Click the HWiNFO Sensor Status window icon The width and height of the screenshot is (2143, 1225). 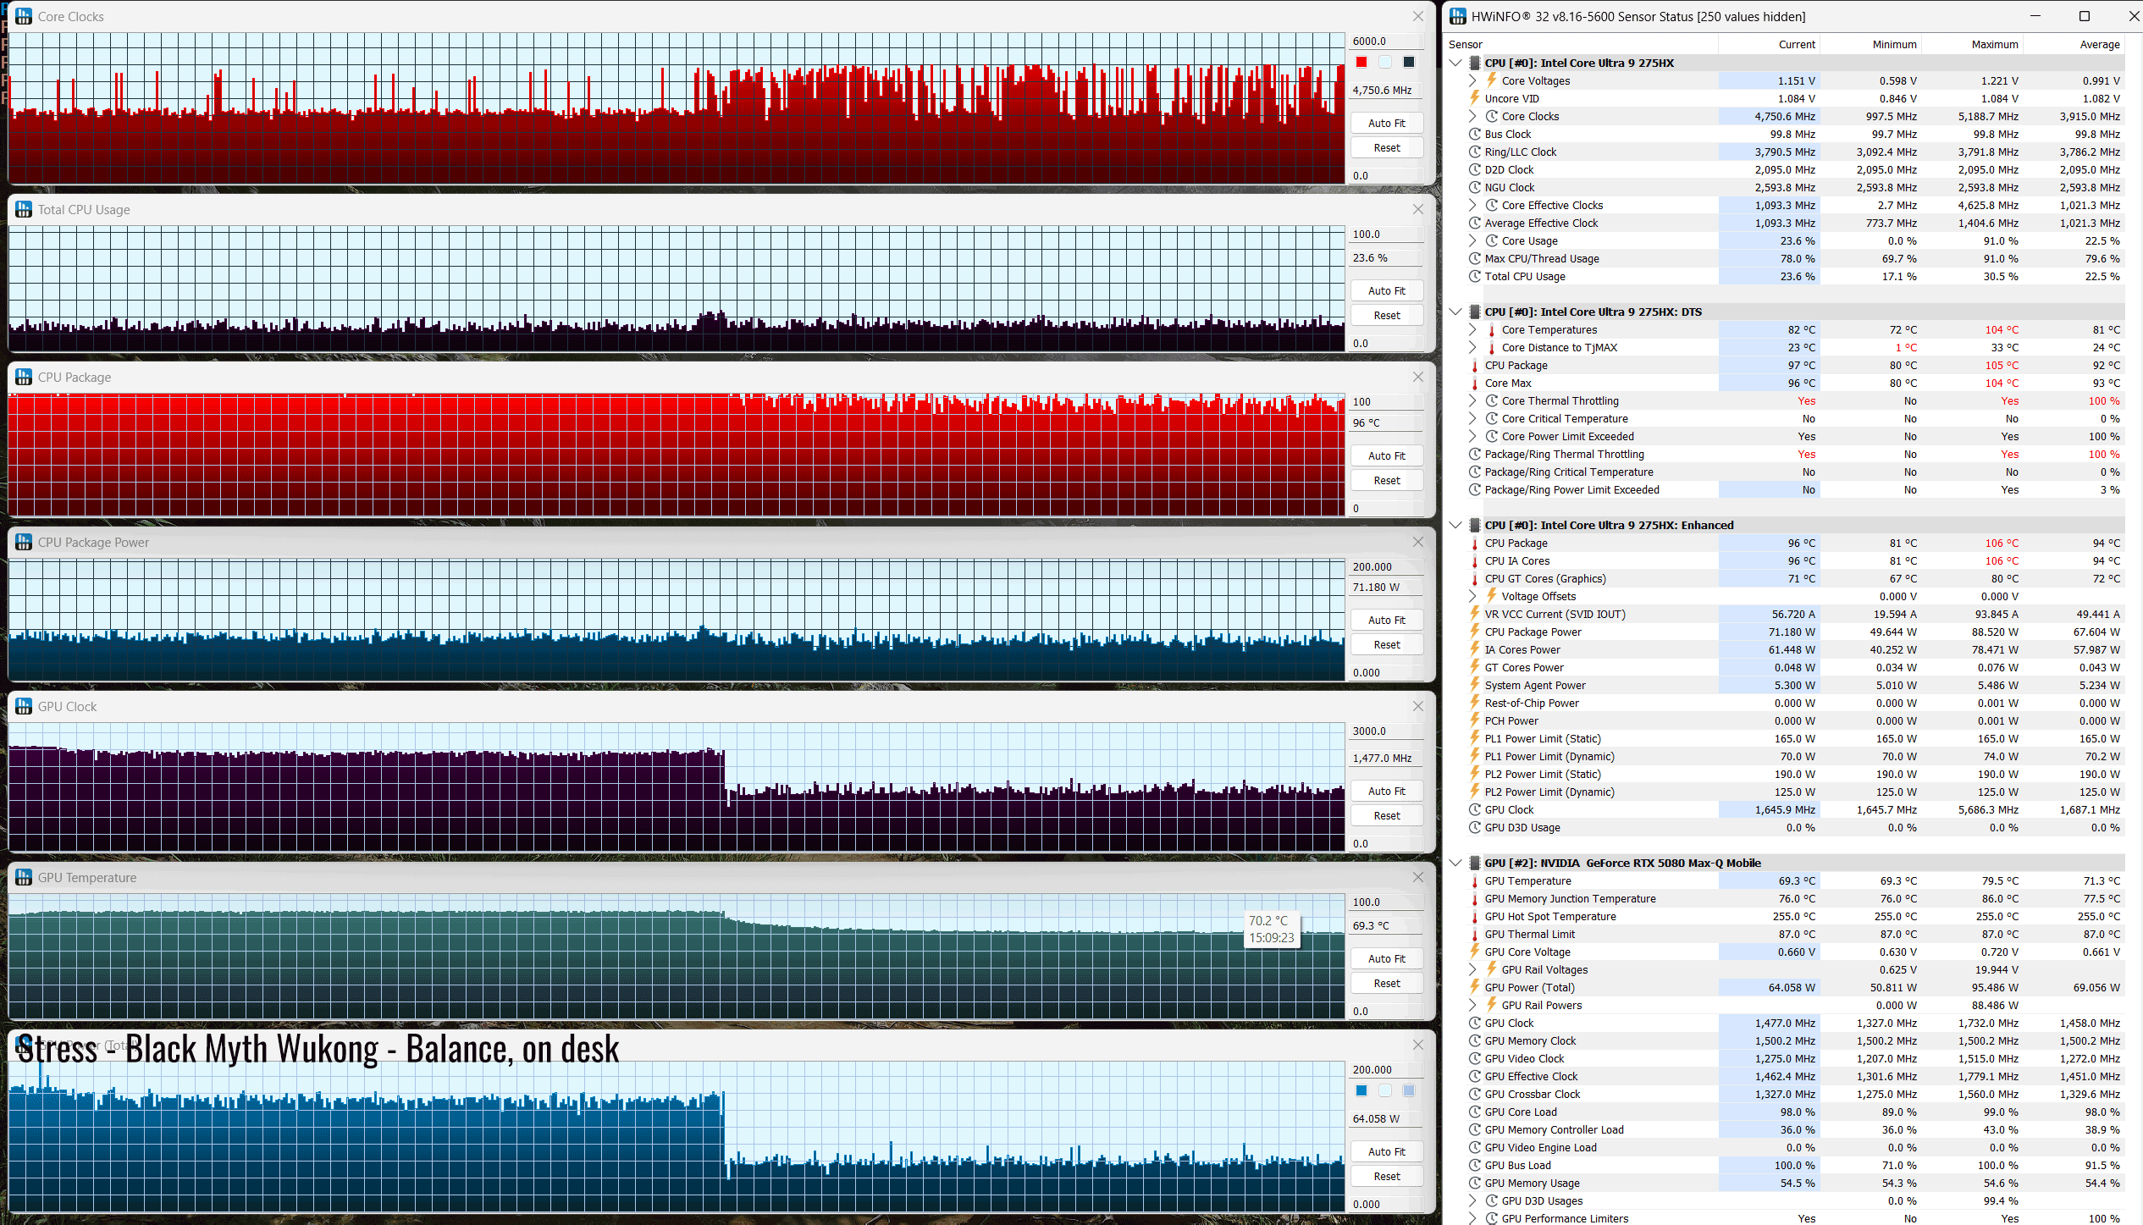tap(1457, 16)
